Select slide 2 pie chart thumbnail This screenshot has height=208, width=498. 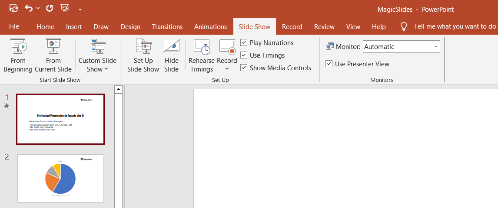point(60,178)
